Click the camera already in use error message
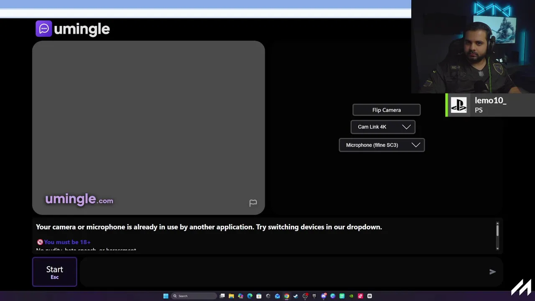535x301 pixels. 209,227
